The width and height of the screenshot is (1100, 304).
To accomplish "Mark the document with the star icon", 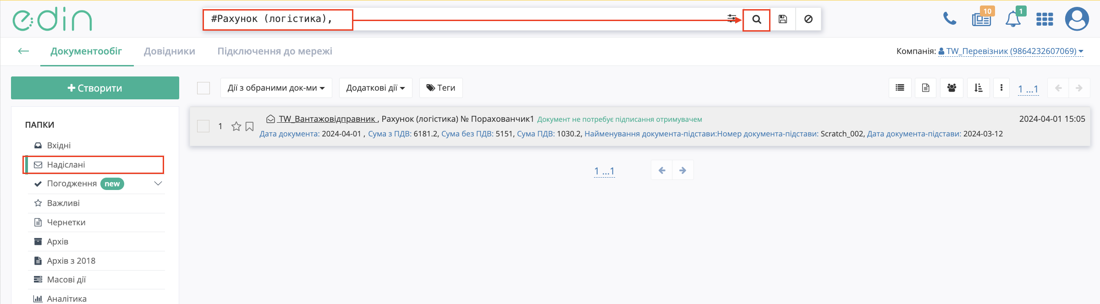I will [236, 126].
